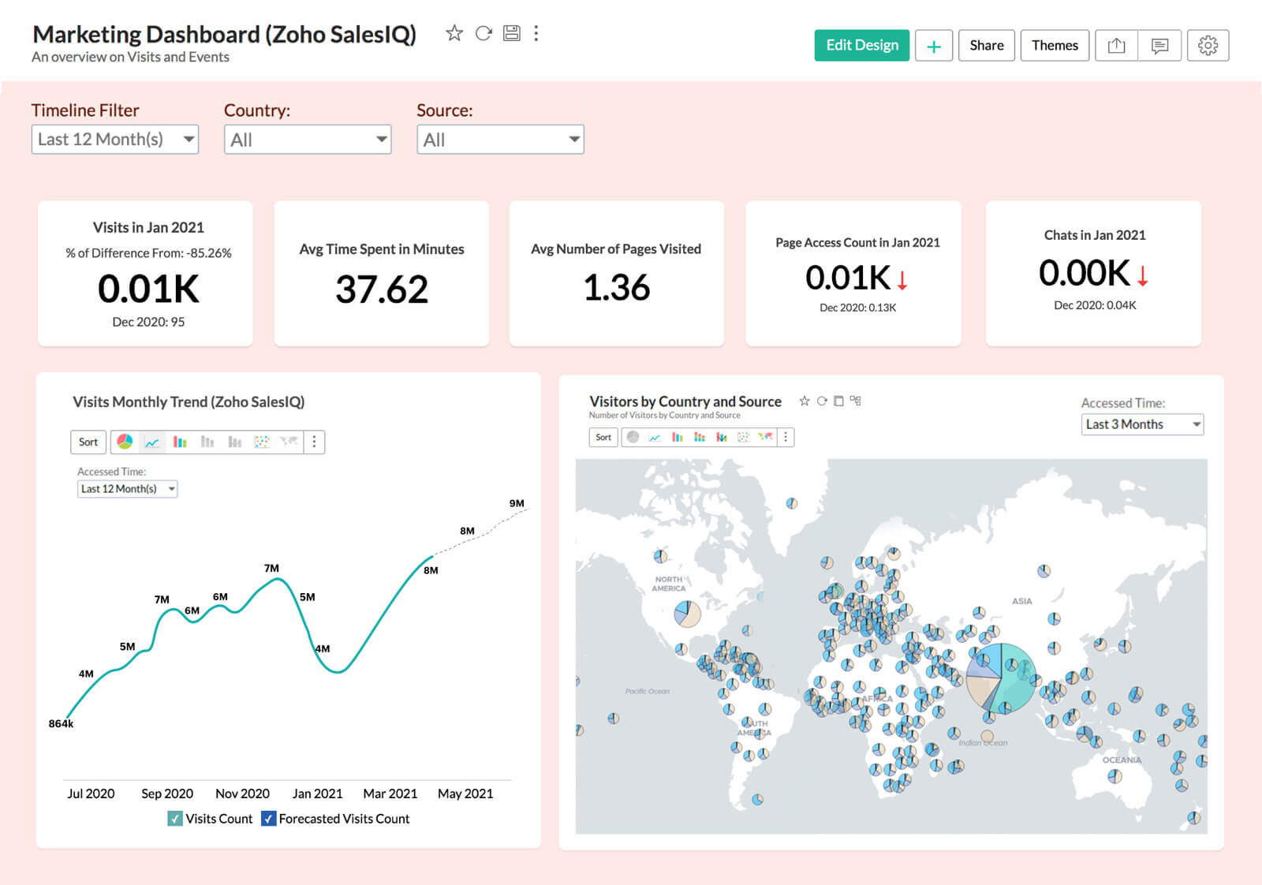Open the three-dot menu beside the dashboard title
The width and height of the screenshot is (1262, 885).
coord(536,33)
